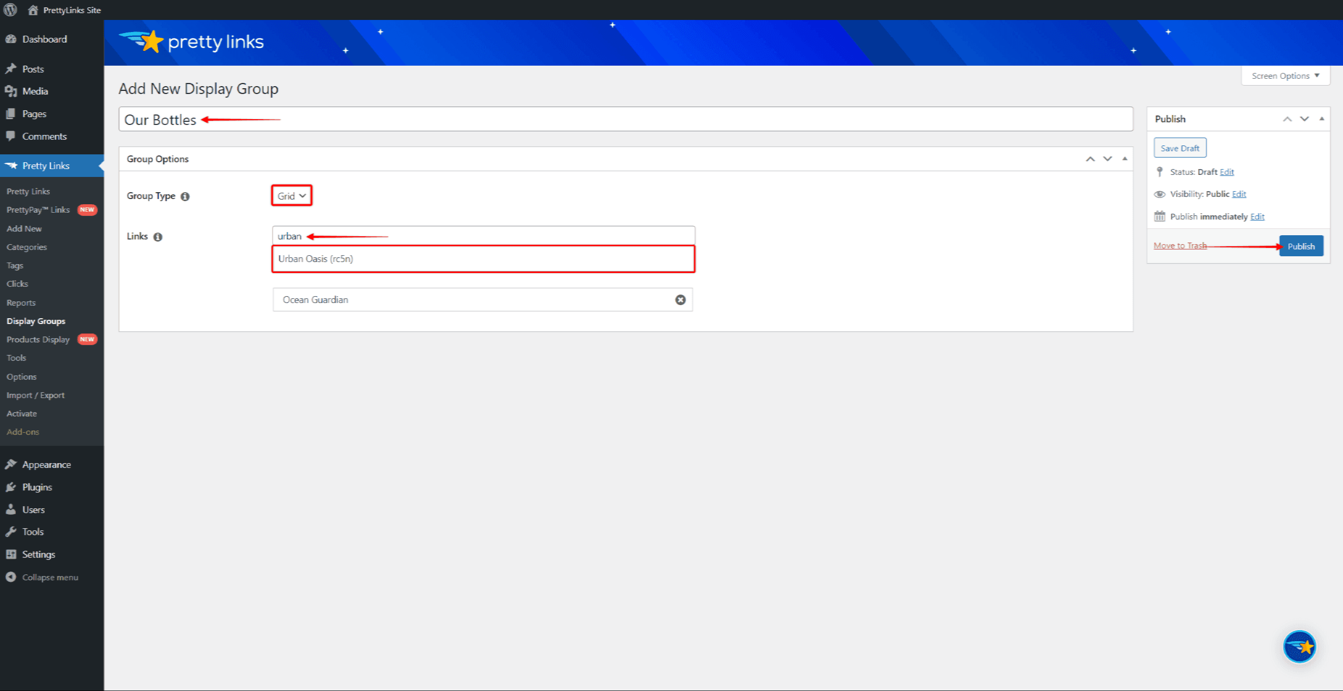Toggle the Publish panel collapse triangle
This screenshot has height=691, width=1343.
(1321, 119)
